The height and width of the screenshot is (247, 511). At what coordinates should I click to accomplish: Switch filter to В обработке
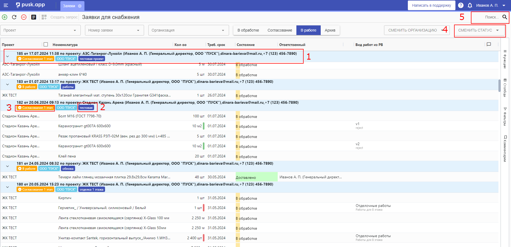coord(248,30)
